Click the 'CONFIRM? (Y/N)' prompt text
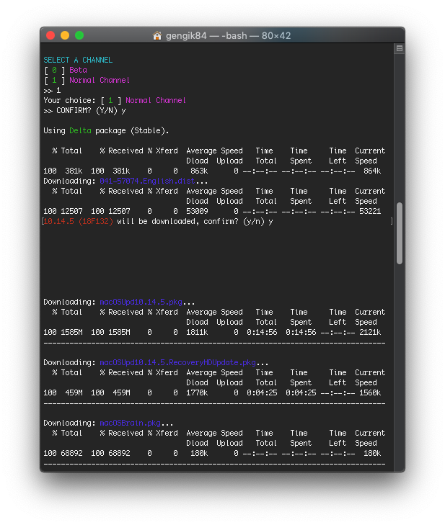The image size is (445, 525). point(87,110)
